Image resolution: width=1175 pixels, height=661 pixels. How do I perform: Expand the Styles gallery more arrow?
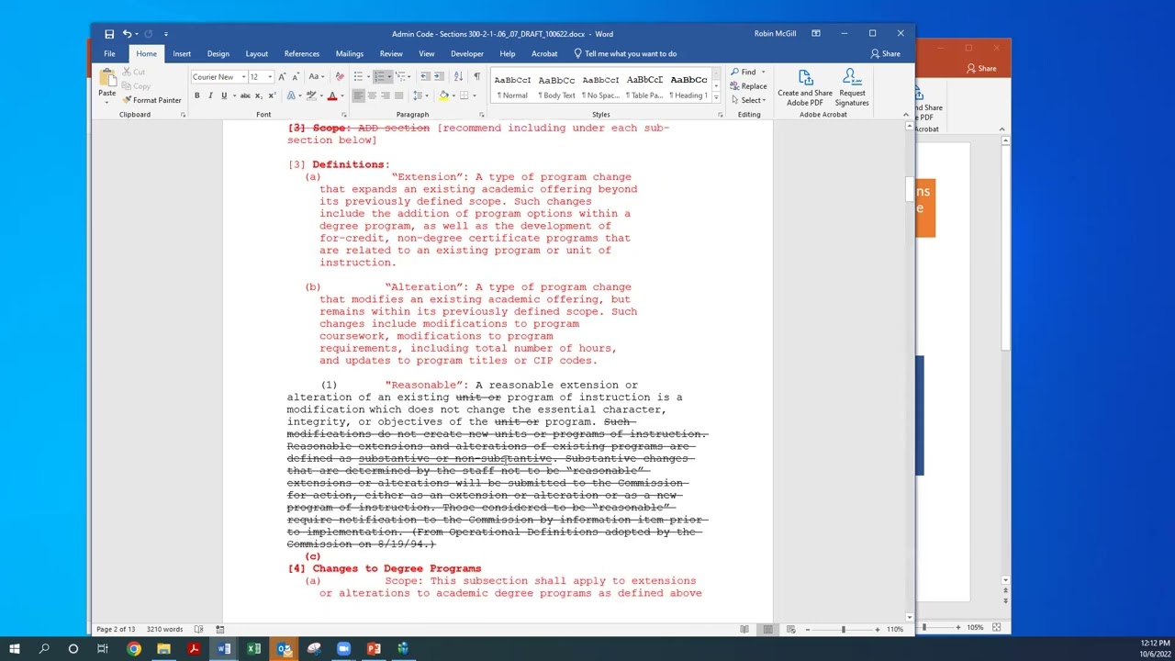coord(718,95)
